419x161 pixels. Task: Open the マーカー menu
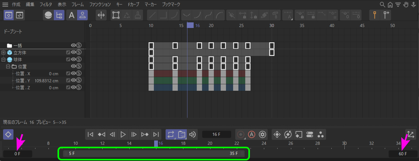(x=151, y=5)
